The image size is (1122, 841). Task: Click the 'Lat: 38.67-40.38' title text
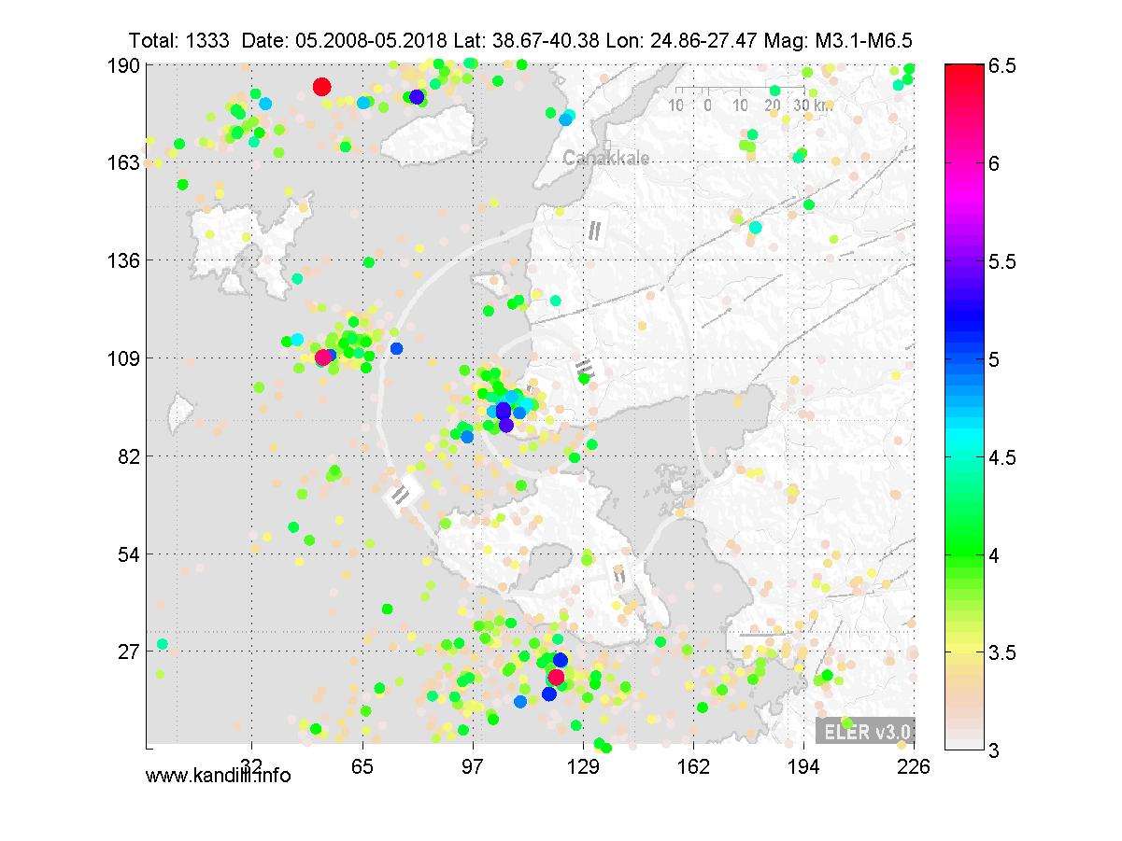tap(525, 40)
